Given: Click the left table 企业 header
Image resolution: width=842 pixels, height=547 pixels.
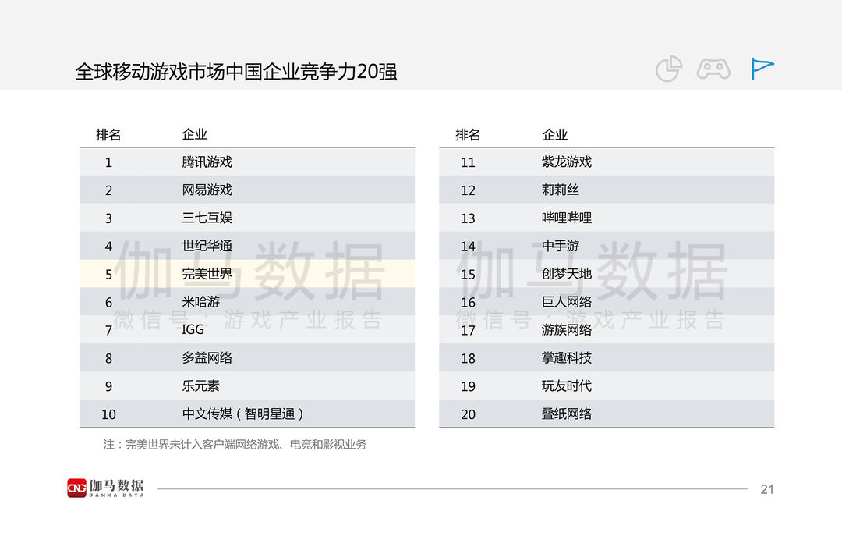Looking at the screenshot, I should pyautogui.click(x=194, y=134).
